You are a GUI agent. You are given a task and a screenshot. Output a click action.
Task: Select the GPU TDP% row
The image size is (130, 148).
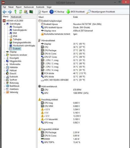point(61,142)
